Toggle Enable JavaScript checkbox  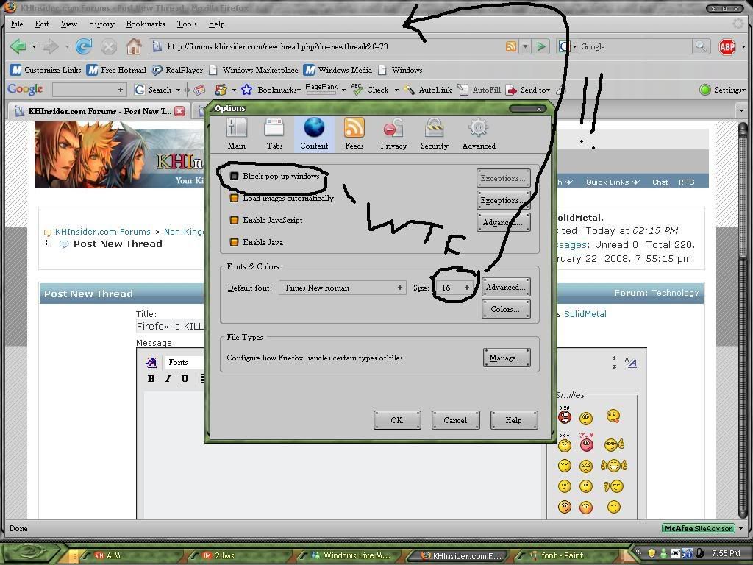235,220
